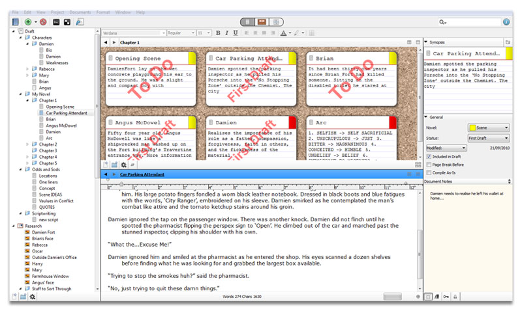The height and width of the screenshot is (313, 522).
Task: Open the Status dropdown showing First Draft
Action: (488, 138)
